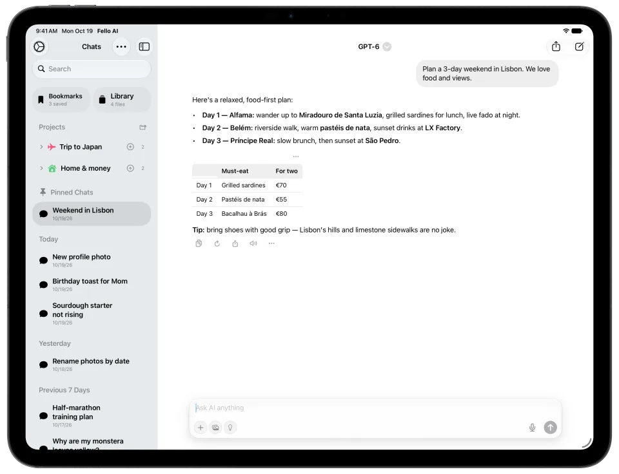619x474 pixels.
Task: Add a new project folder
Action: click(x=143, y=127)
